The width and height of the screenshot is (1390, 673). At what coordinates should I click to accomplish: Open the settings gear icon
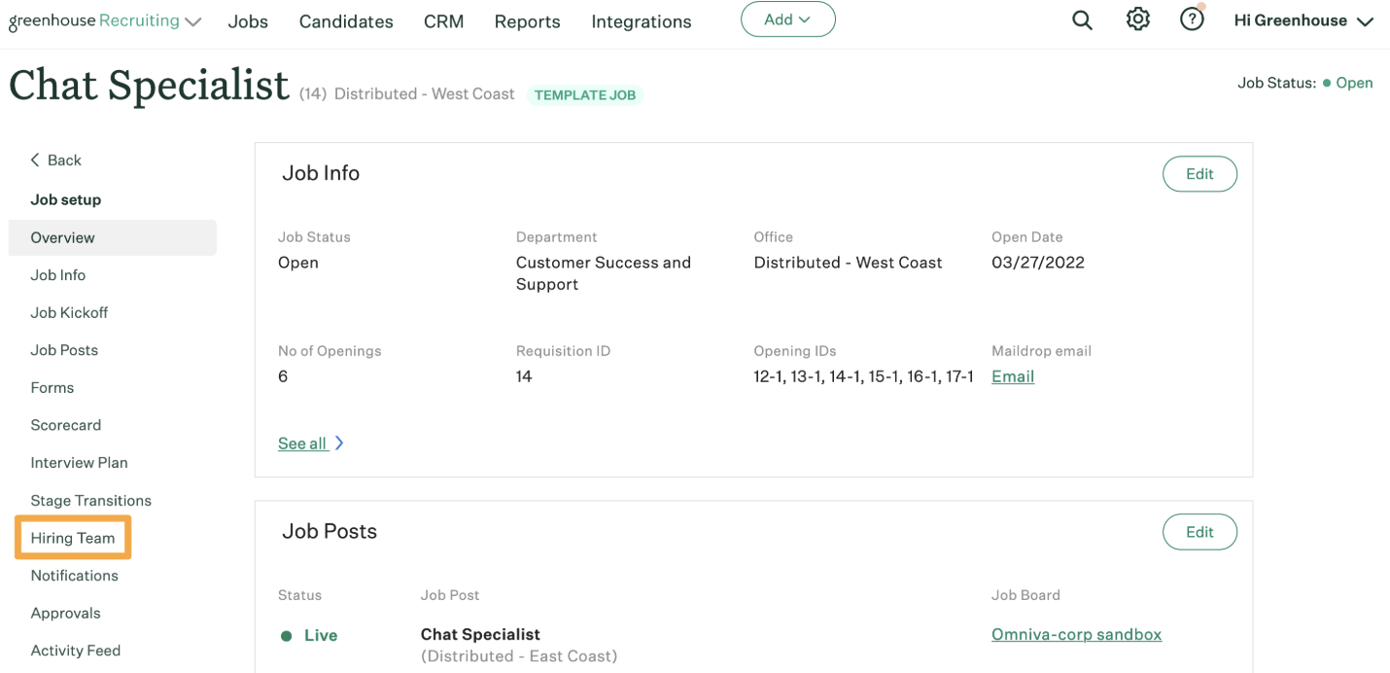tap(1137, 19)
